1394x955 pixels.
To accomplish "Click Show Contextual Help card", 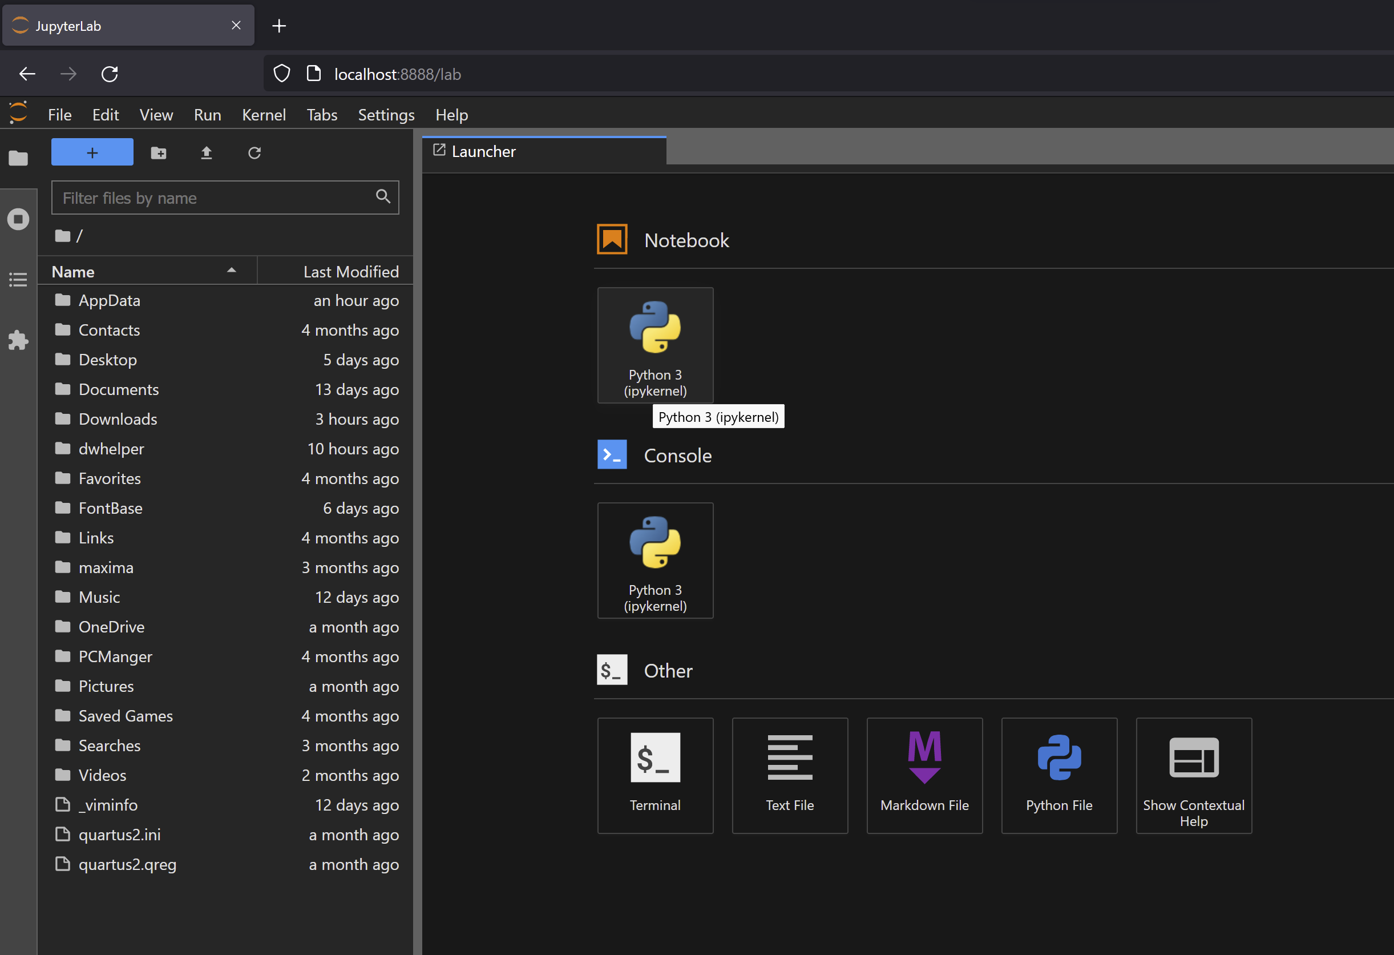I will tap(1193, 775).
